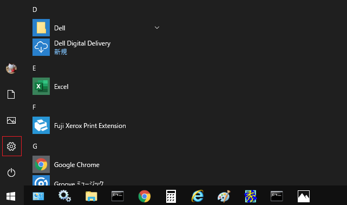
Task: Open Hidemaru editor taskbar icon
Action: click(250, 196)
